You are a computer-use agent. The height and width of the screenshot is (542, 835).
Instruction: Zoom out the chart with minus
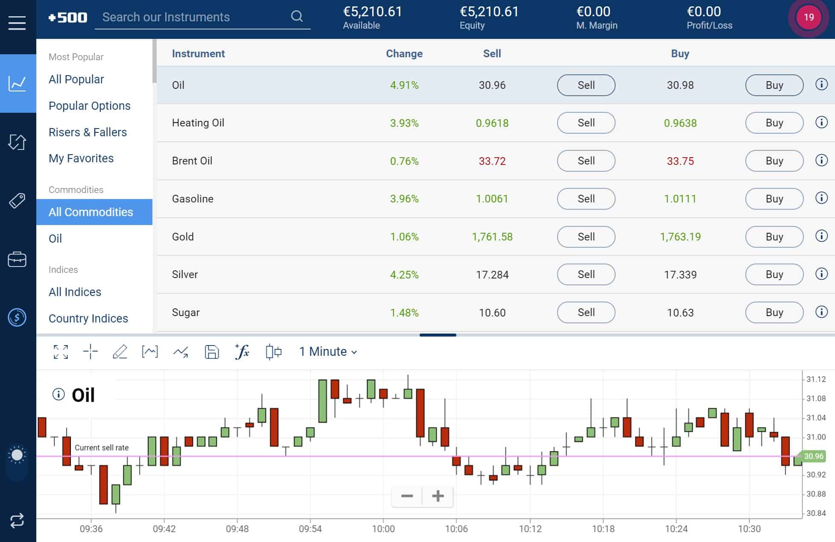pyautogui.click(x=407, y=496)
